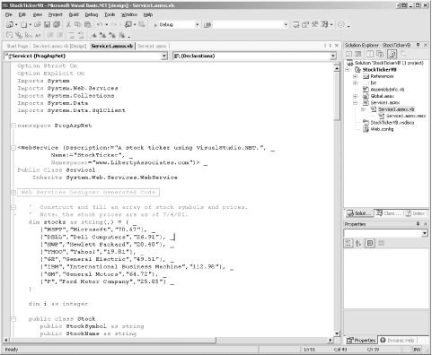Click the Find in Files icon
432x355 pixels.
[207, 25]
